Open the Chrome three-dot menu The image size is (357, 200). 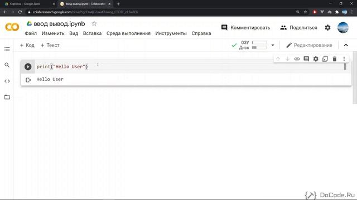coord(352,12)
